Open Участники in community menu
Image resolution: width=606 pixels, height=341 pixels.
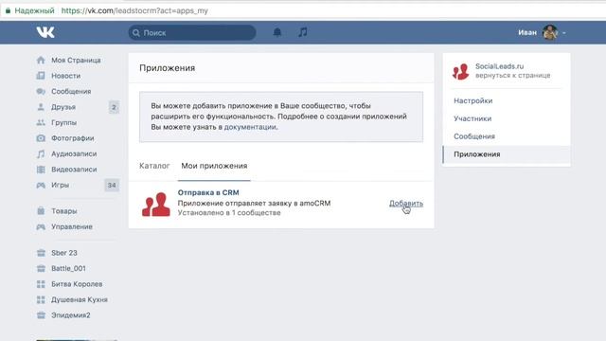coord(472,118)
